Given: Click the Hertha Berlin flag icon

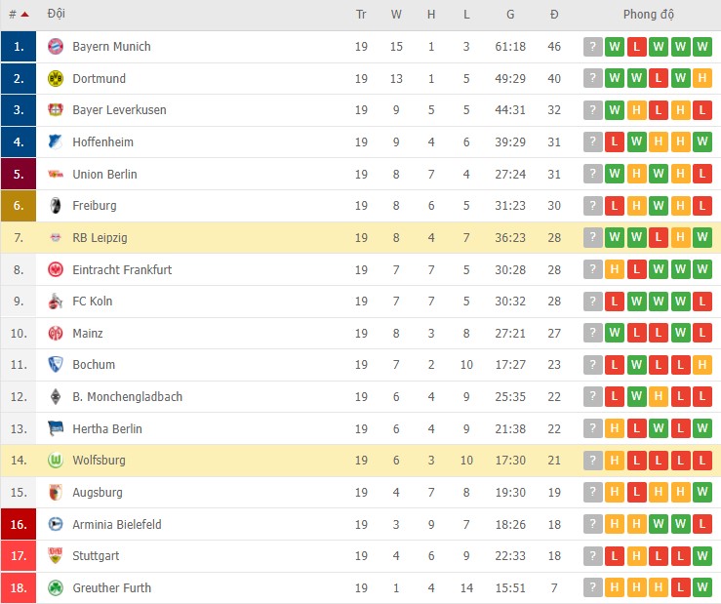Looking at the screenshot, I should point(56,429).
